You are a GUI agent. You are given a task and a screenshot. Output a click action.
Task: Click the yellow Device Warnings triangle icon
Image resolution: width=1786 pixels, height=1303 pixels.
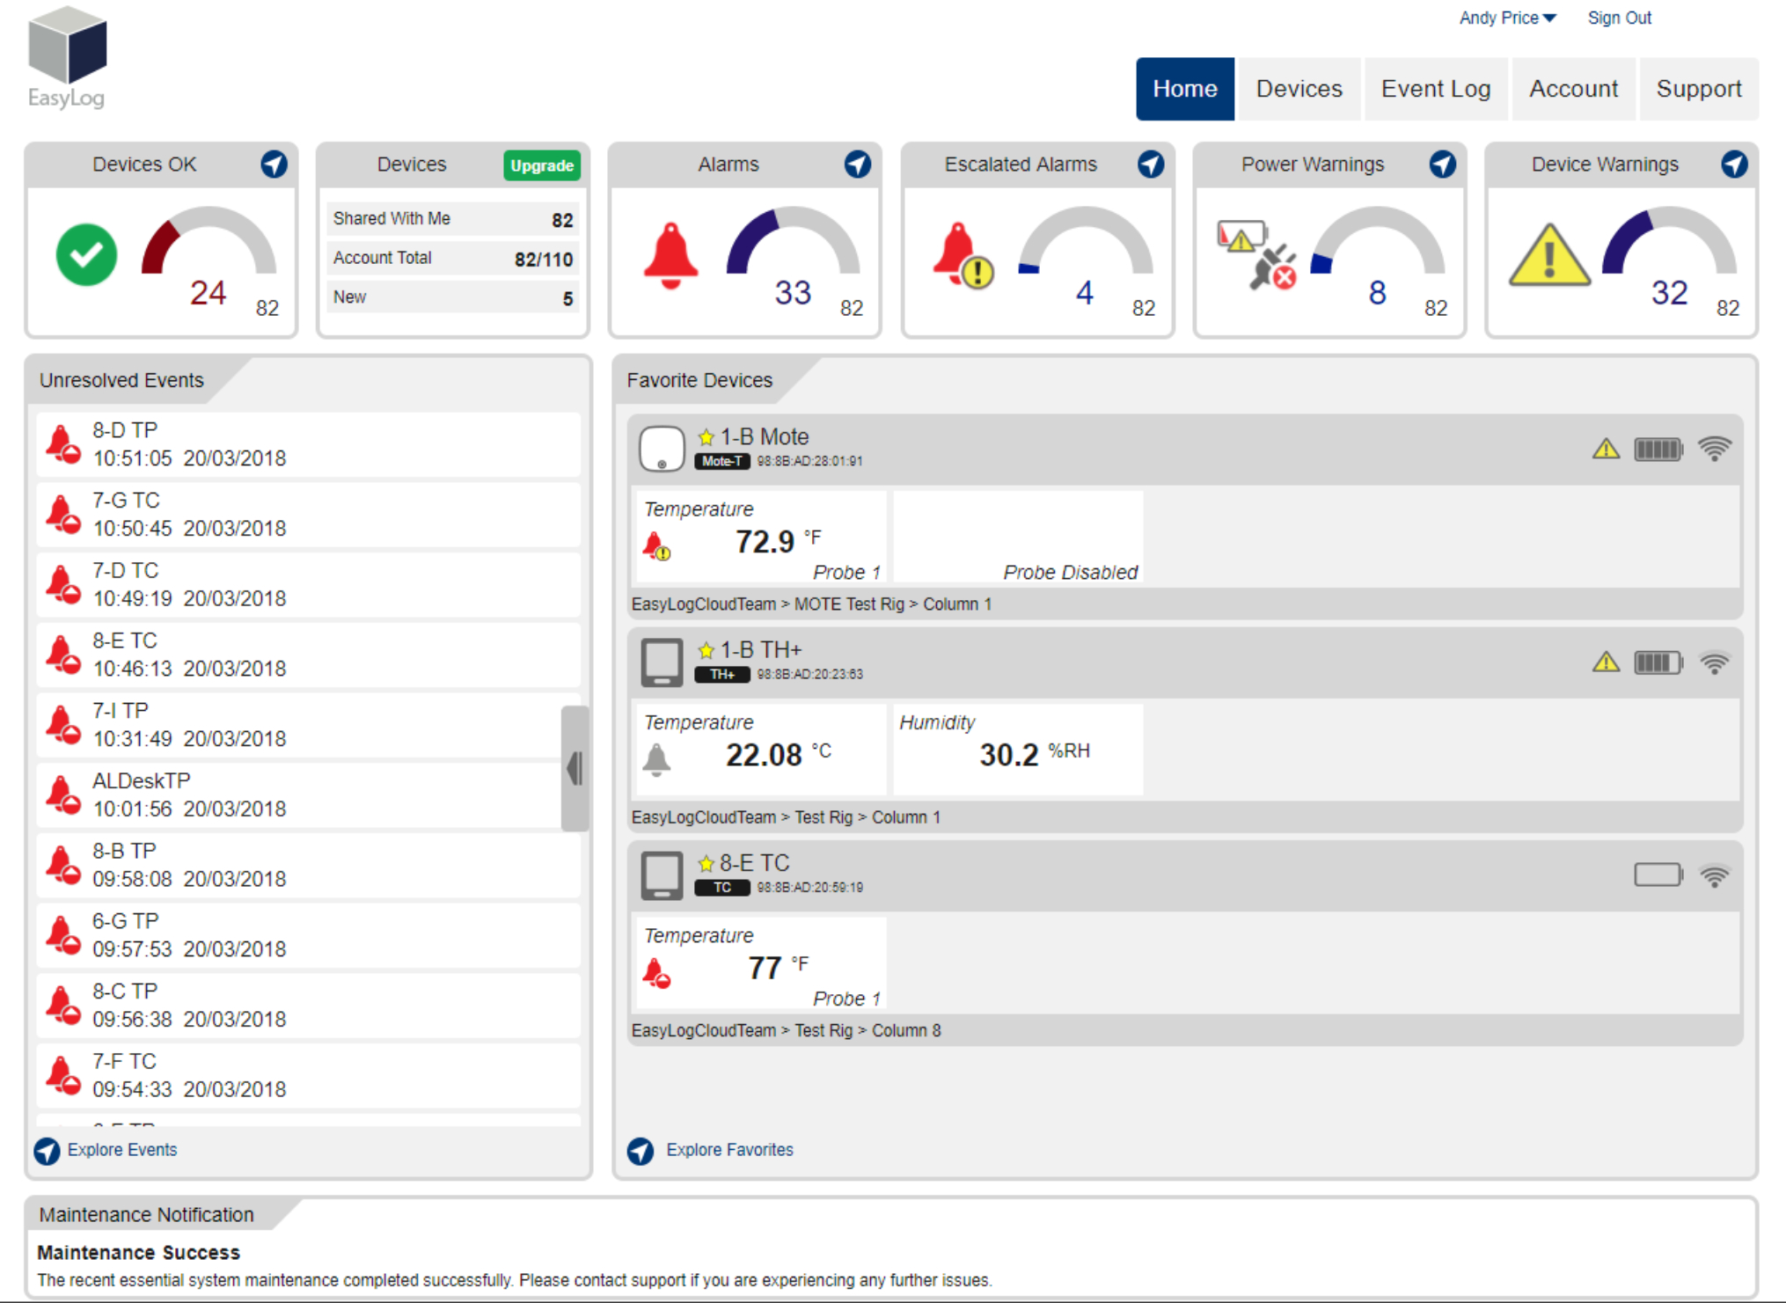[1549, 255]
